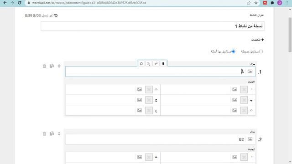Viewport: 292px width, 164px height.
Task: Add an image to question 1
Action: (x=250, y=72)
